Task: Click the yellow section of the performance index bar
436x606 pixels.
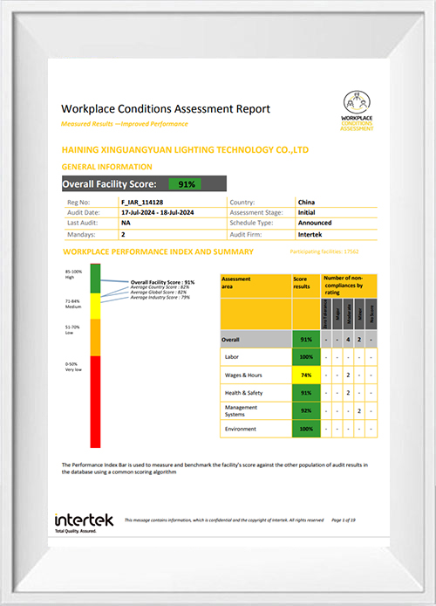Action: [x=95, y=306]
